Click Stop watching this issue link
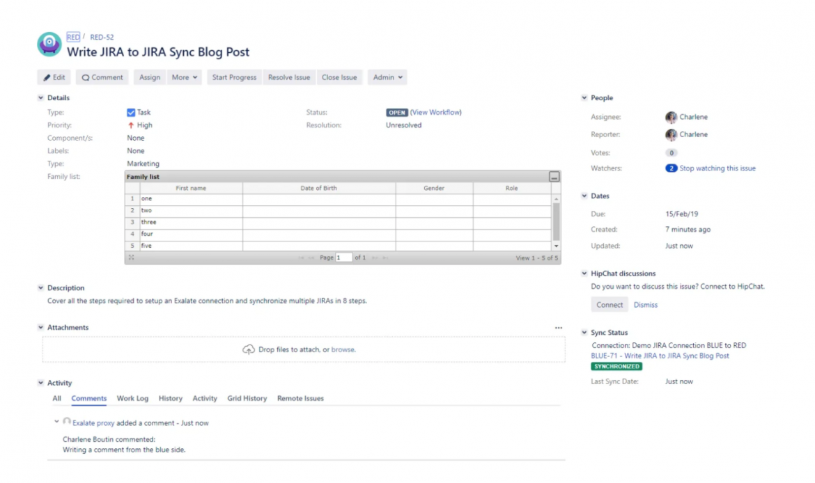 (x=717, y=168)
